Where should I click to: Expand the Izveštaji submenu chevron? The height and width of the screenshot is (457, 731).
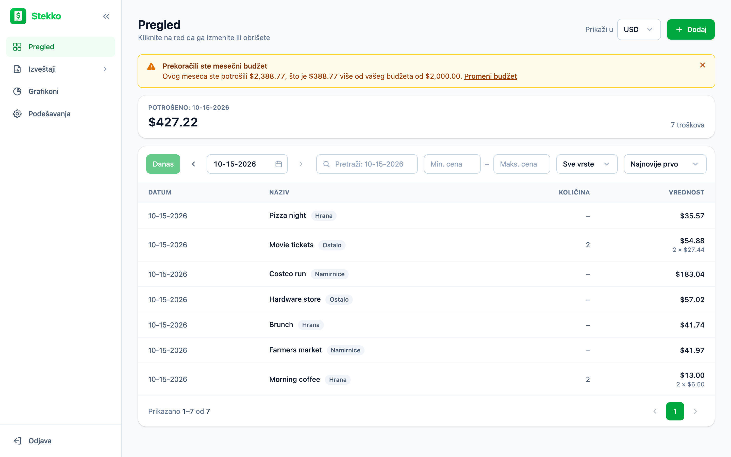[105, 69]
